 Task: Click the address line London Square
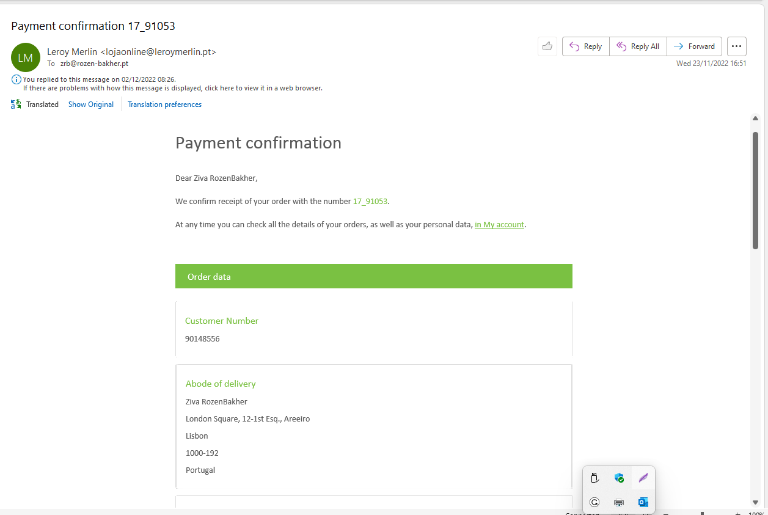248,419
